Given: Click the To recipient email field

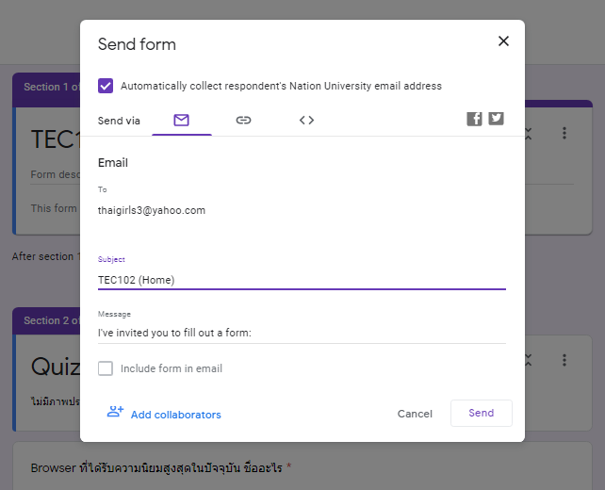Looking at the screenshot, I should click(302, 210).
